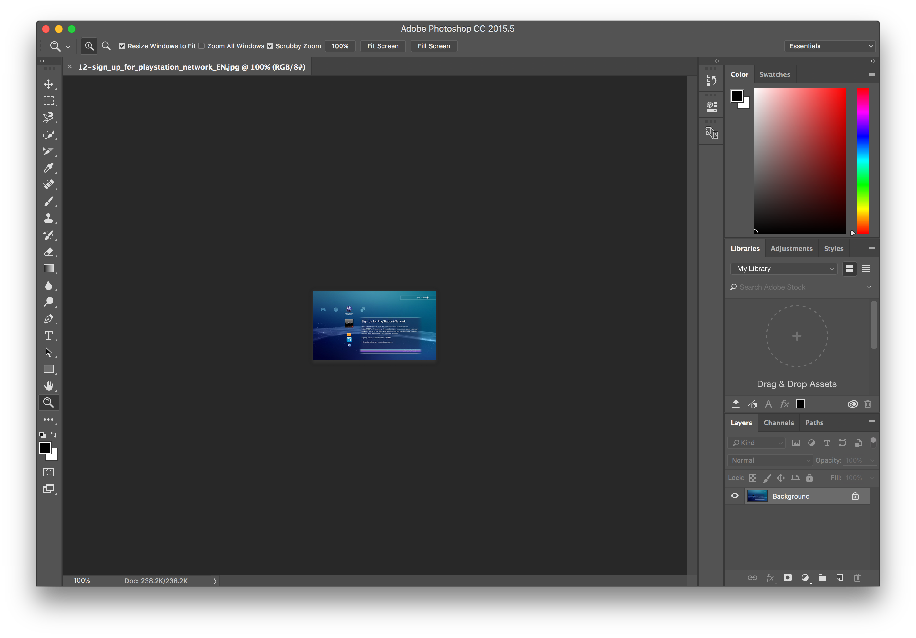Select the Hand tool
This screenshot has height=638, width=916.
[48, 385]
